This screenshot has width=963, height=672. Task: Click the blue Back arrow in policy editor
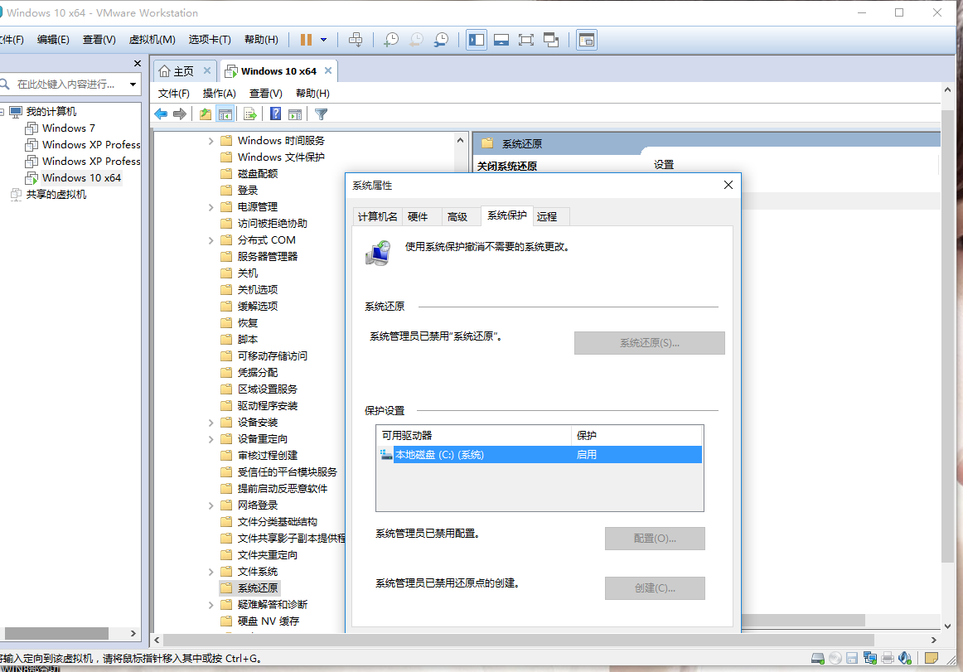(x=162, y=114)
